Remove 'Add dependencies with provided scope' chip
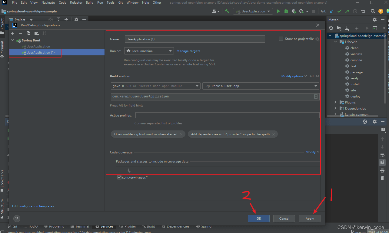The image size is (389, 233). [x=274, y=134]
